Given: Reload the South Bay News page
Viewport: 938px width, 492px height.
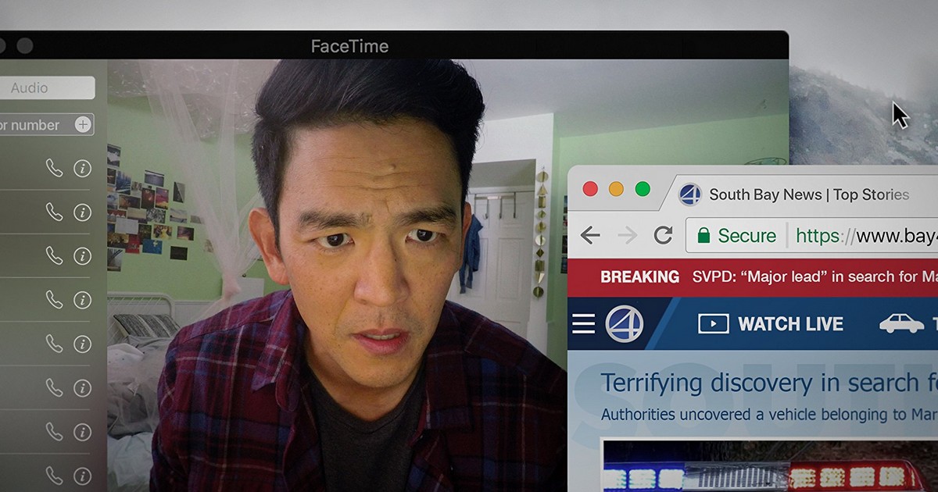Looking at the screenshot, I should coord(663,235).
